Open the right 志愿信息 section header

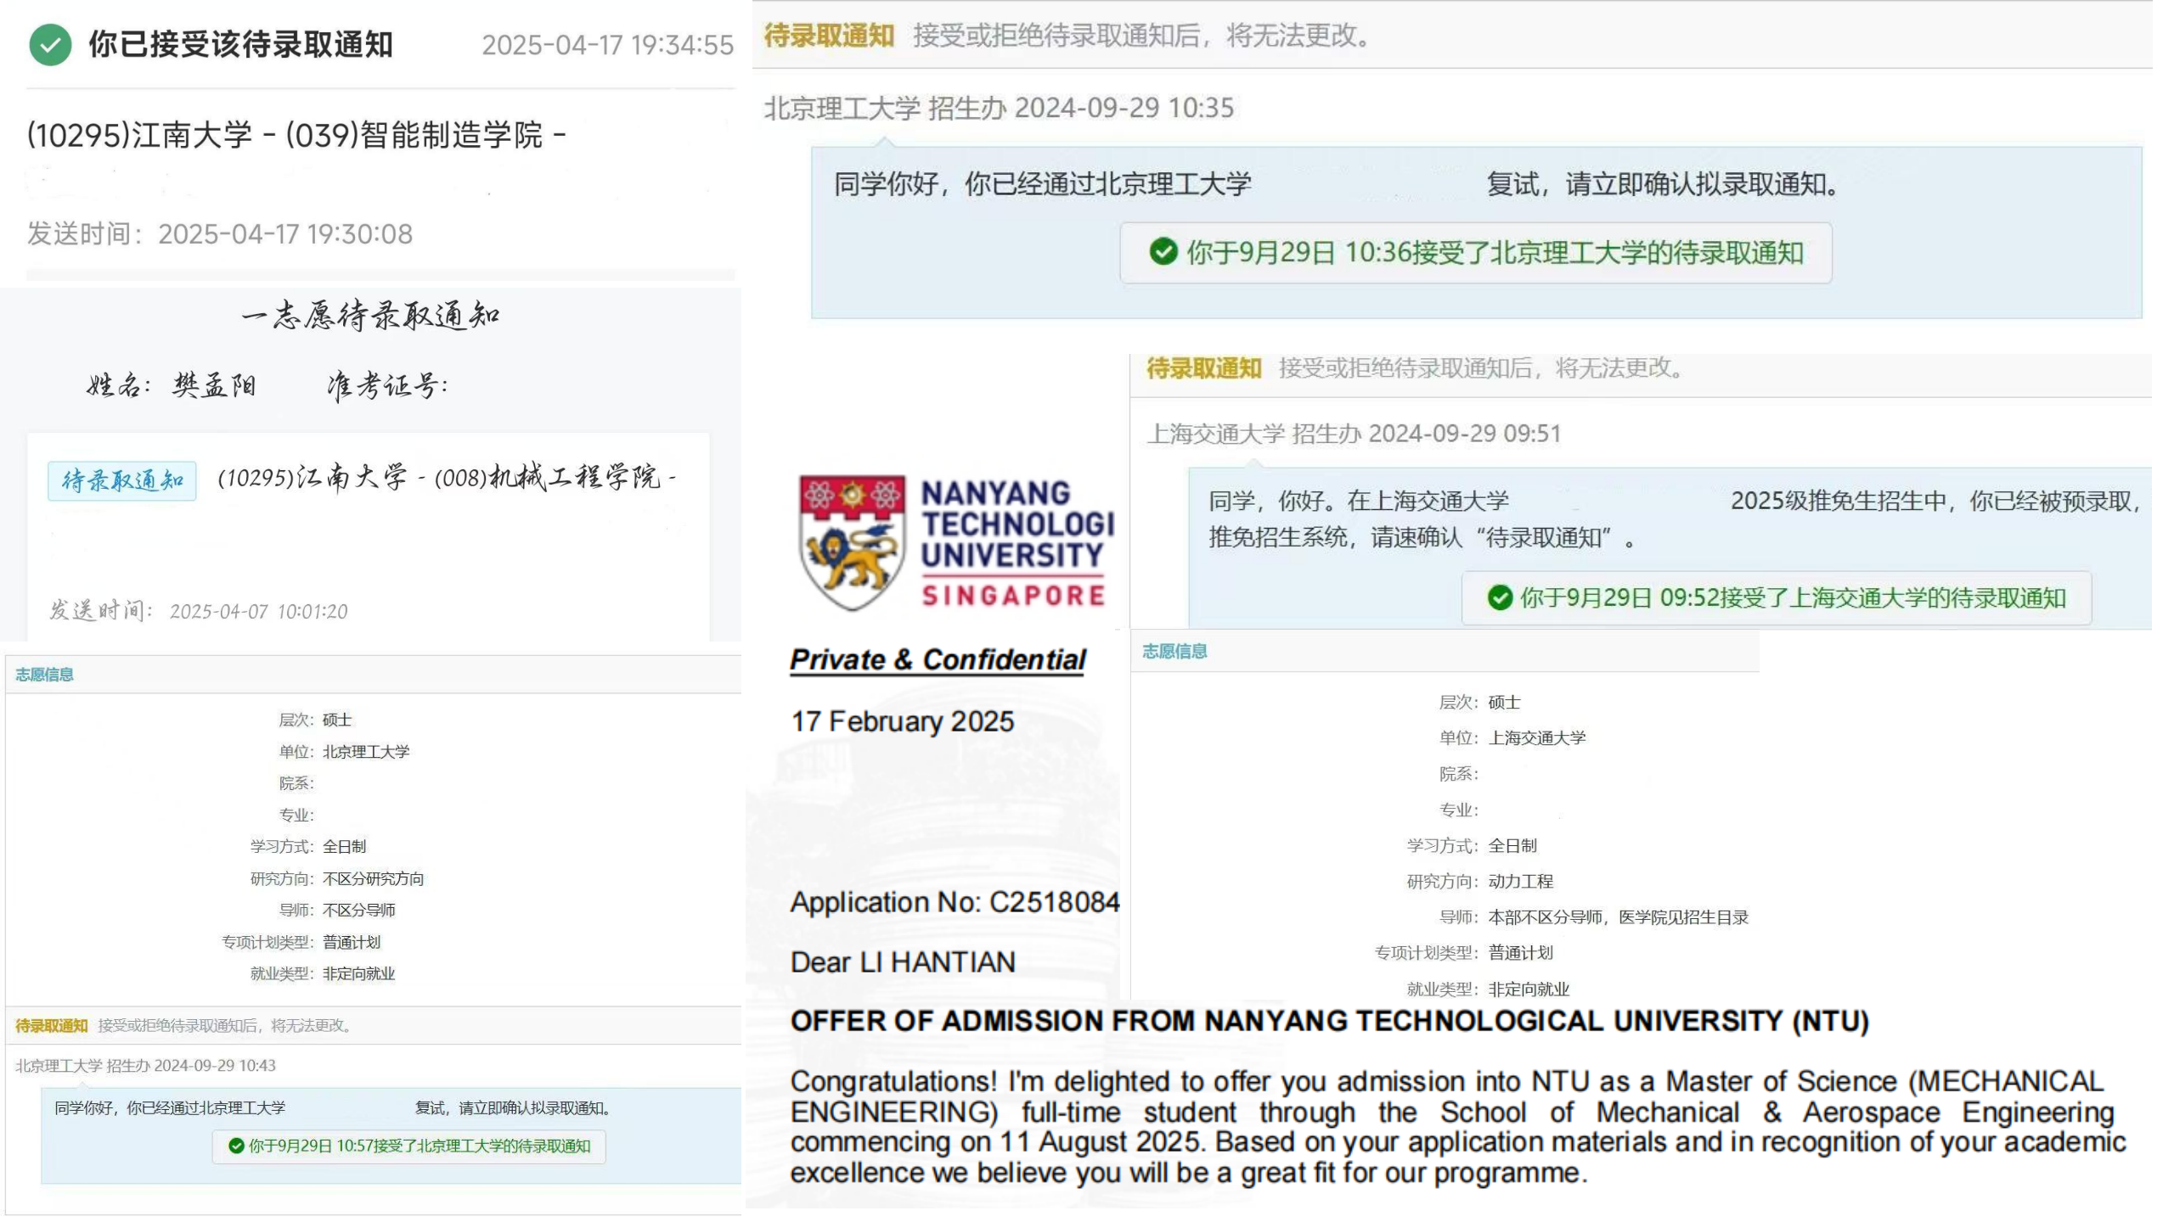pyautogui.click(x=1174, y=652)
